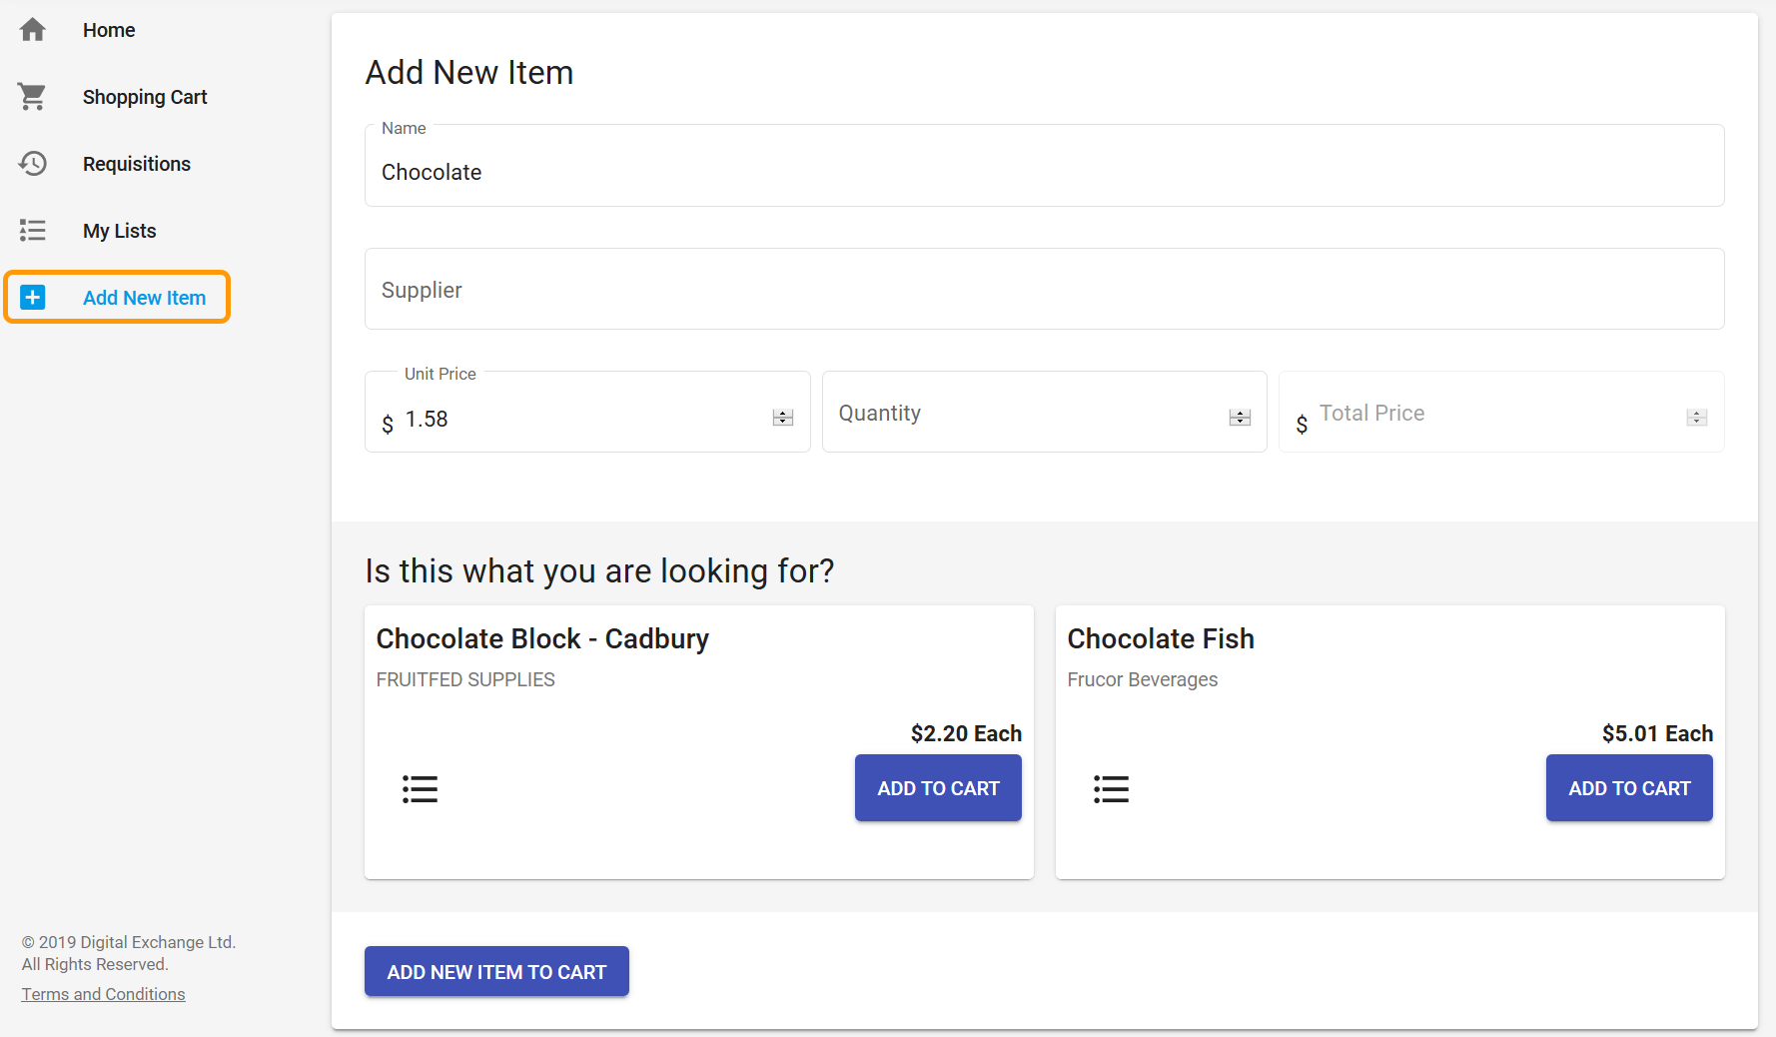Click the Name field containing Chocolate
1776x1037 pixels.
1044,172
